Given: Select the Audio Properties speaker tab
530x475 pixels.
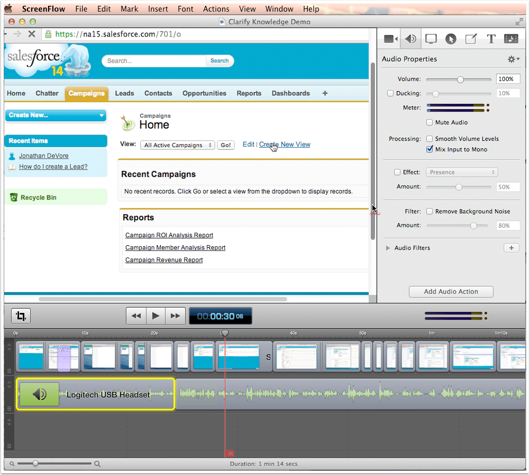Looking at the screenshot, I should point(410,39).
